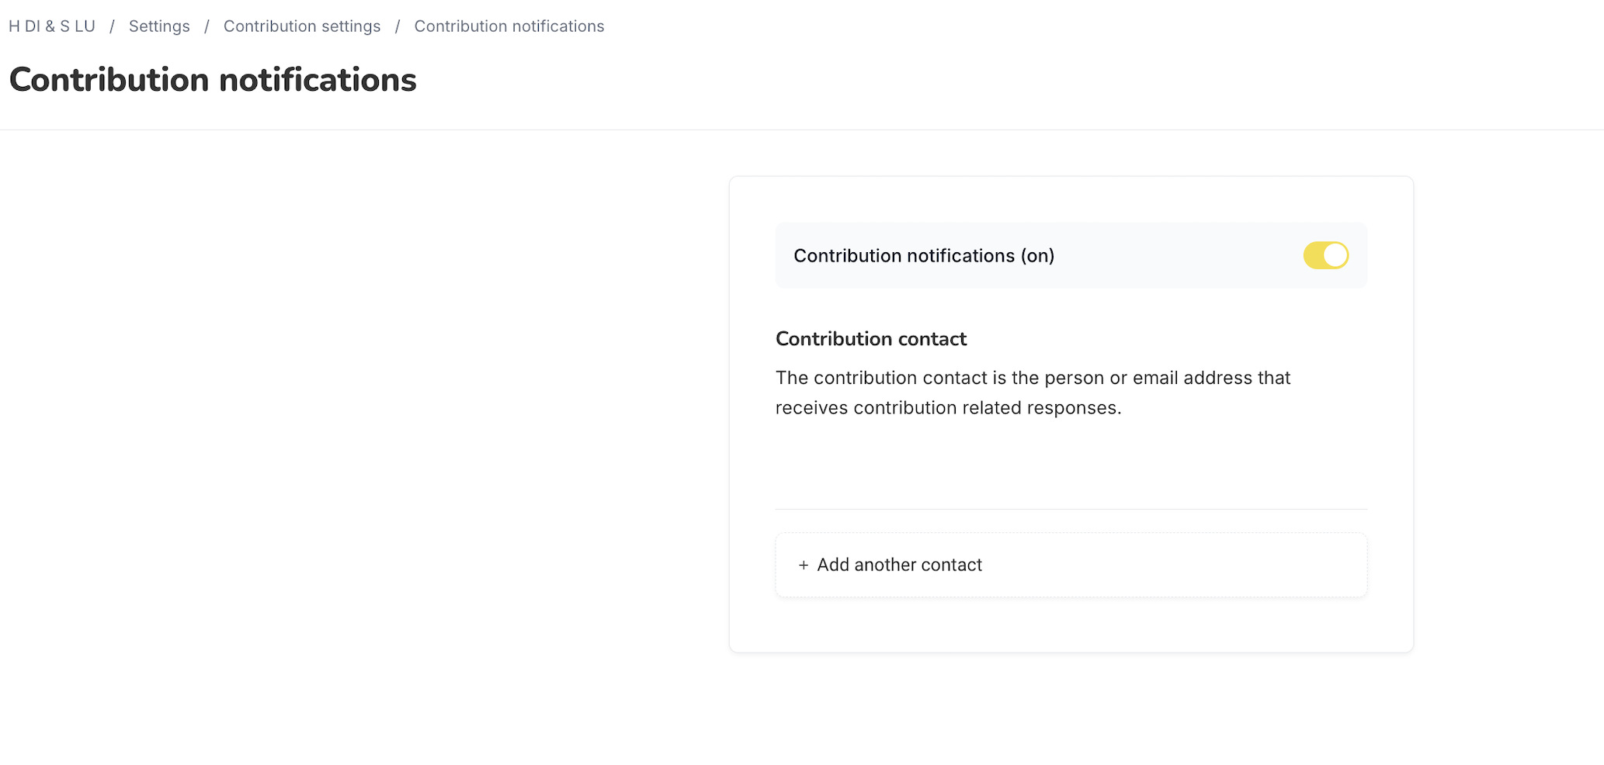Click the Contribution notifications (on) label

(x=924, y=256)
